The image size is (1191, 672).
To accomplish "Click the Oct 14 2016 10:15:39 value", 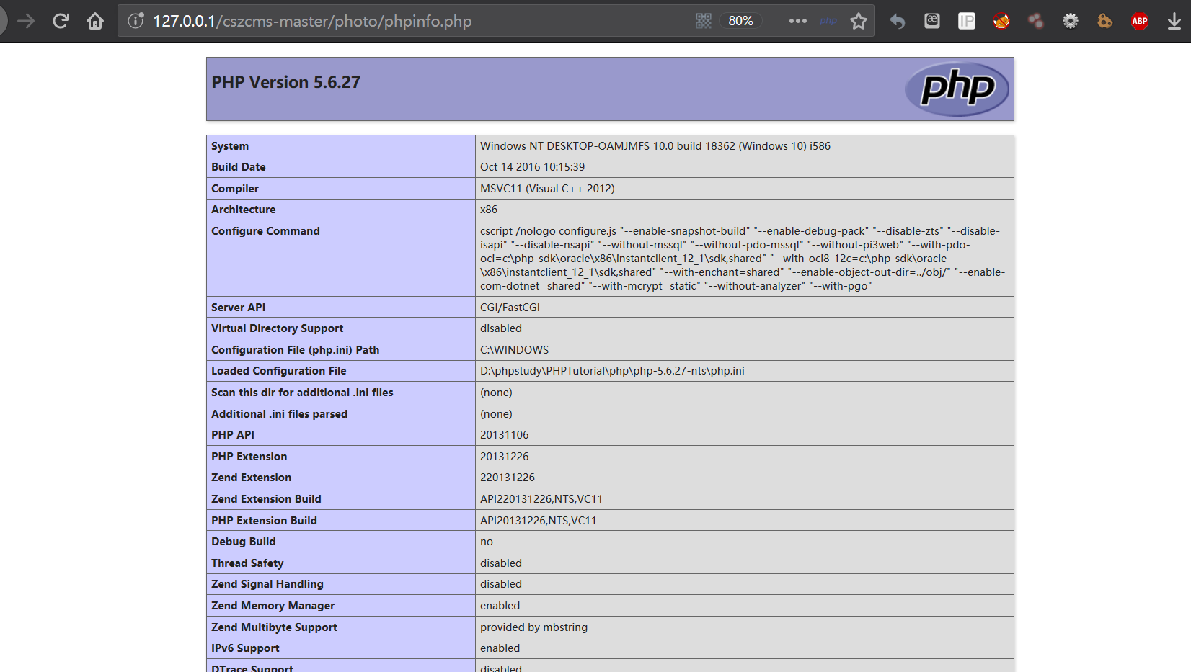I will click(533, 167).
